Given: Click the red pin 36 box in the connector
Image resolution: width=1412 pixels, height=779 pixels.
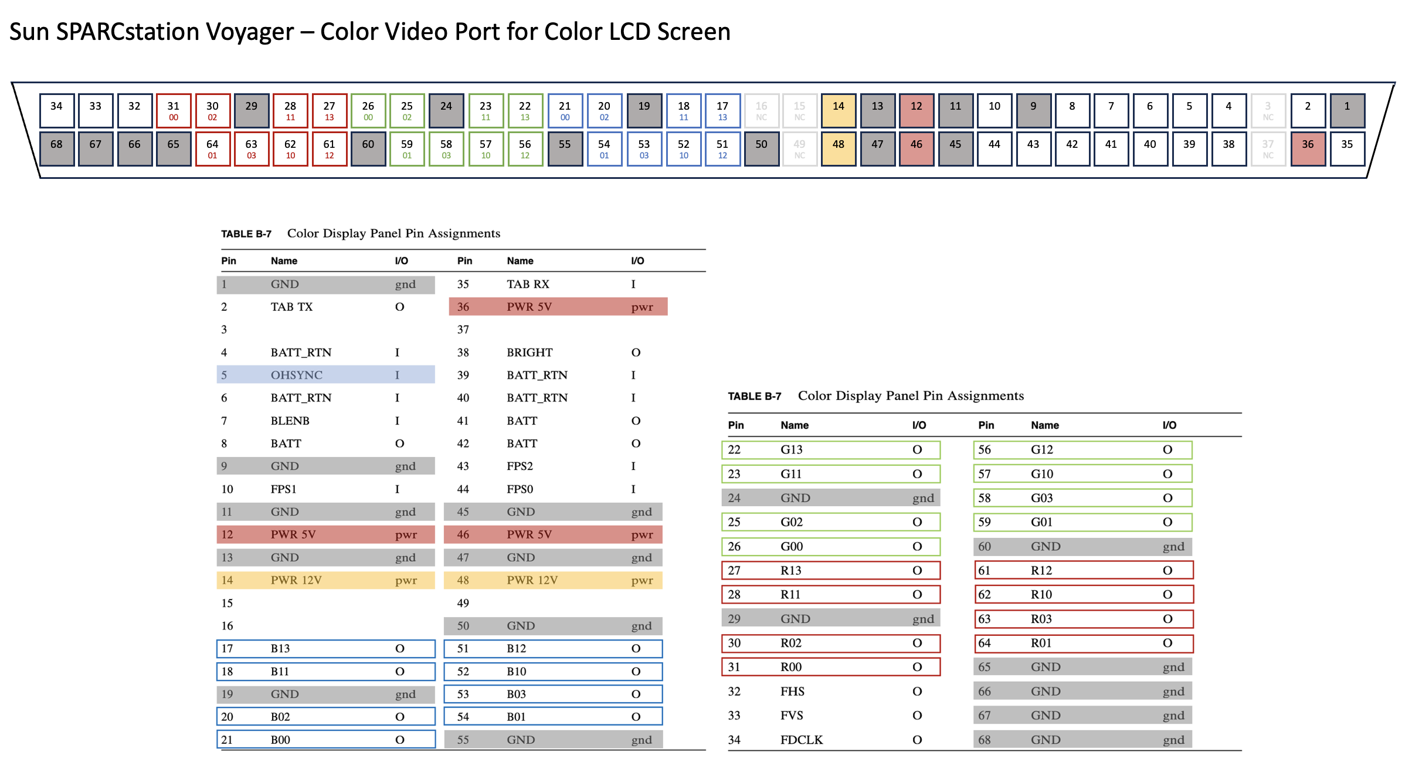Looking at the screenshot, I should click(1308, 148).
